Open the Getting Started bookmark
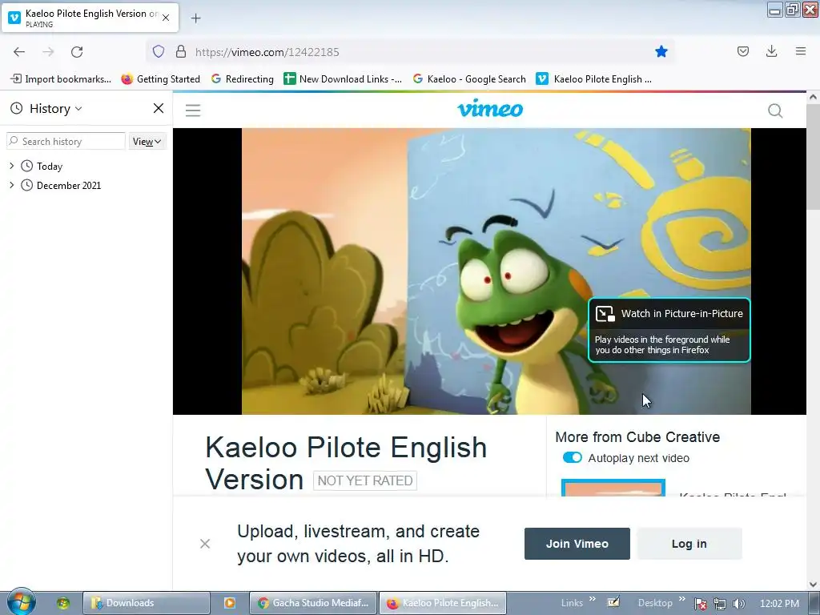Image resolution: width=820 pixels, height=615 pixels. click(x=160, y=79)
